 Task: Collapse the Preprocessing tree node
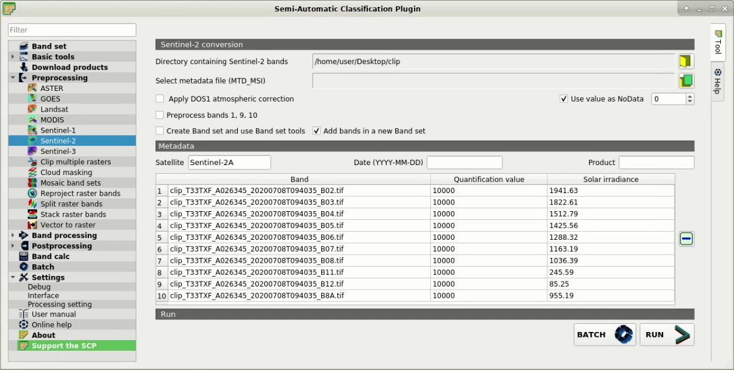pyautogui.click(x=12, y=78)
